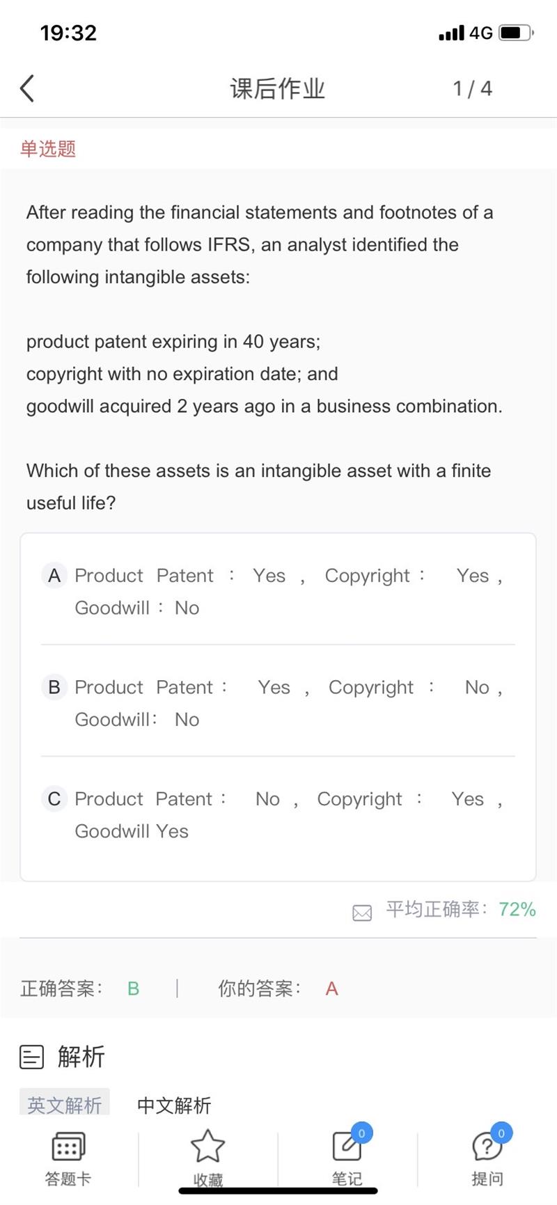
Task: Tap the 课后作业 page title
Action: tap(278, 88)
